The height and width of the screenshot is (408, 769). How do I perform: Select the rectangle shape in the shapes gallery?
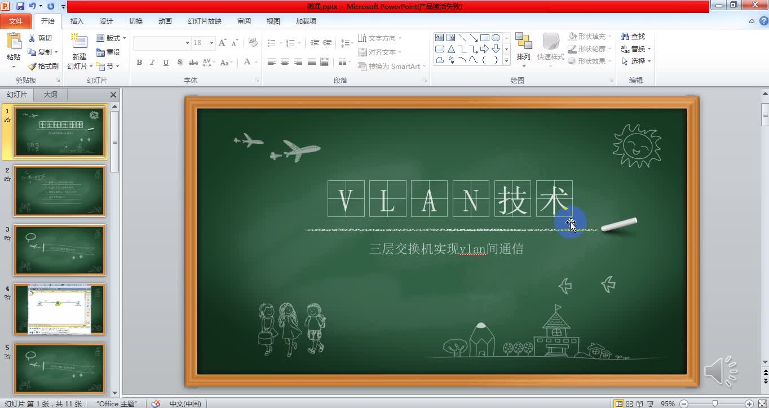[x=485, y=37]
